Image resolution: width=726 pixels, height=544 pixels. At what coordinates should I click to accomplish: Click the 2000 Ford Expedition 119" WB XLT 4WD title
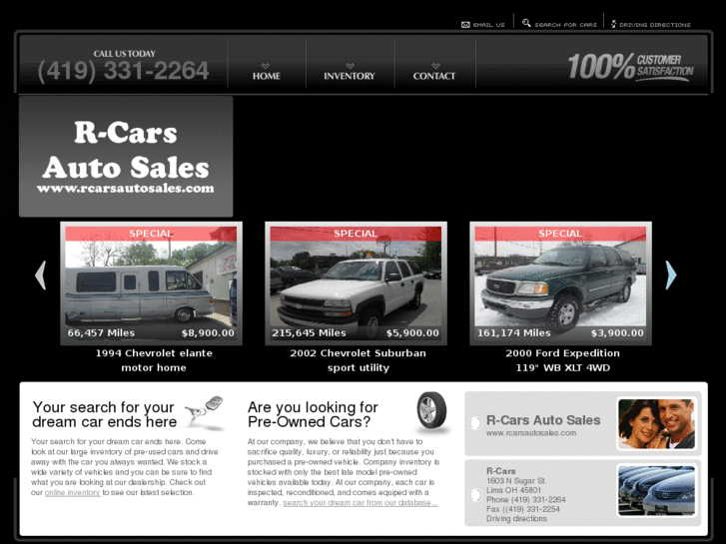(x=562, y=360)
